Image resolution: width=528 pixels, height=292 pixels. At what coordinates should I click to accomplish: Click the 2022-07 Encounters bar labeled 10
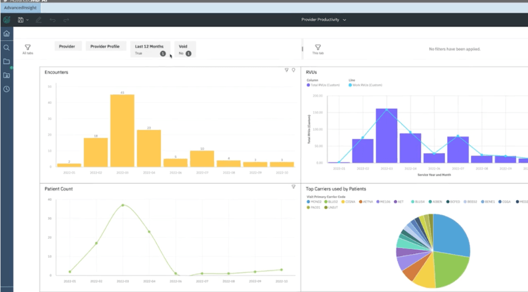pyautogui.click(x=202, y=158)
